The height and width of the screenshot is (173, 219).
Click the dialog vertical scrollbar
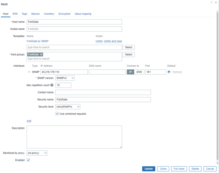(217, 86)
